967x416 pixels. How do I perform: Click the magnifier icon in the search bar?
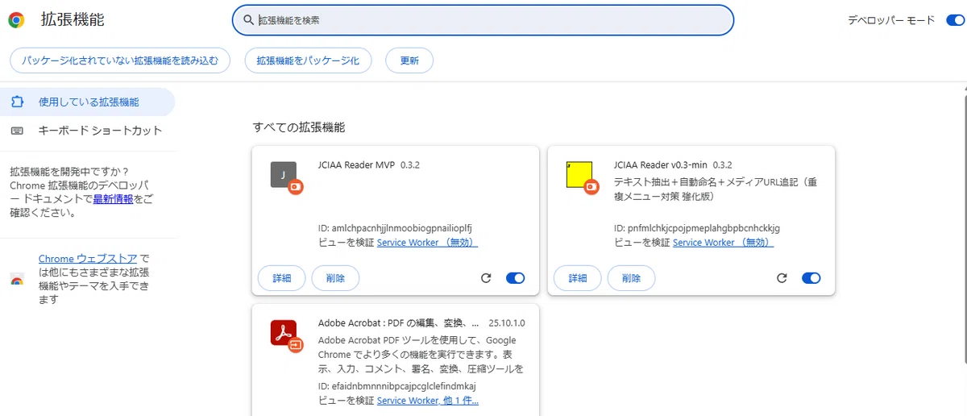tap(248, 20)
